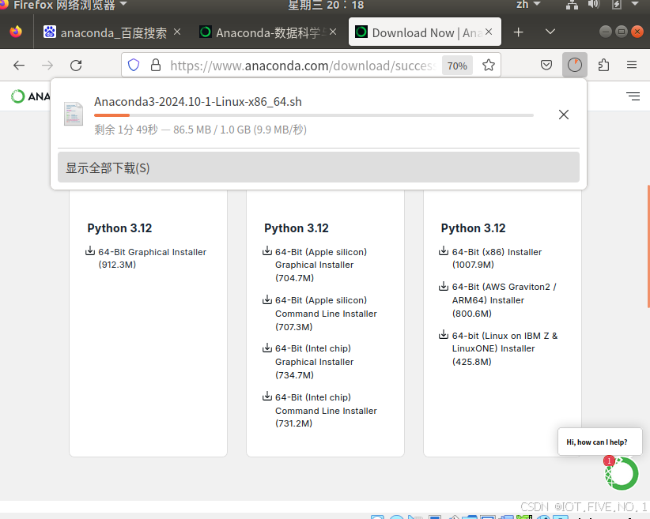Download Intel chip Graphical Installer (734.7M)
This screenshot has width=650, height=519.
pyautogui.click(x=314, y=362)
